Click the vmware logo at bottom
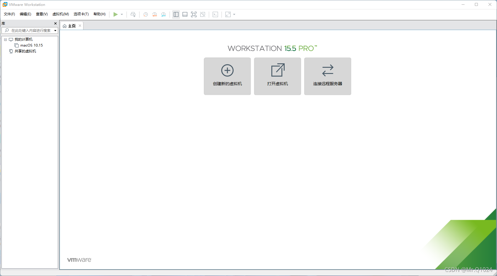The width and height of the screenshot is (497, 276). 79,260
